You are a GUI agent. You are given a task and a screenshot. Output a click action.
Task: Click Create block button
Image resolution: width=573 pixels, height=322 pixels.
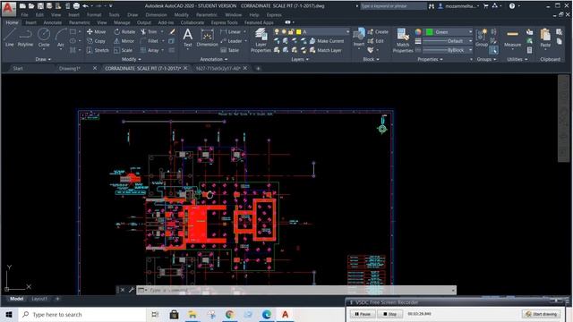pos(378,32)
